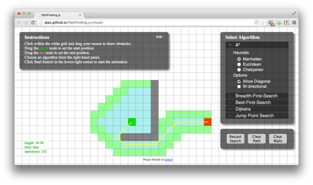
Task: Hide the Instructions panel
Action: point(159,37)
